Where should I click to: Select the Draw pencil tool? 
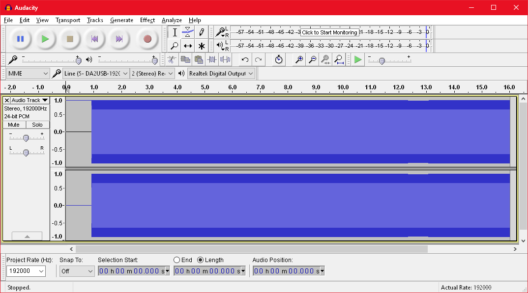pos(202,32)
